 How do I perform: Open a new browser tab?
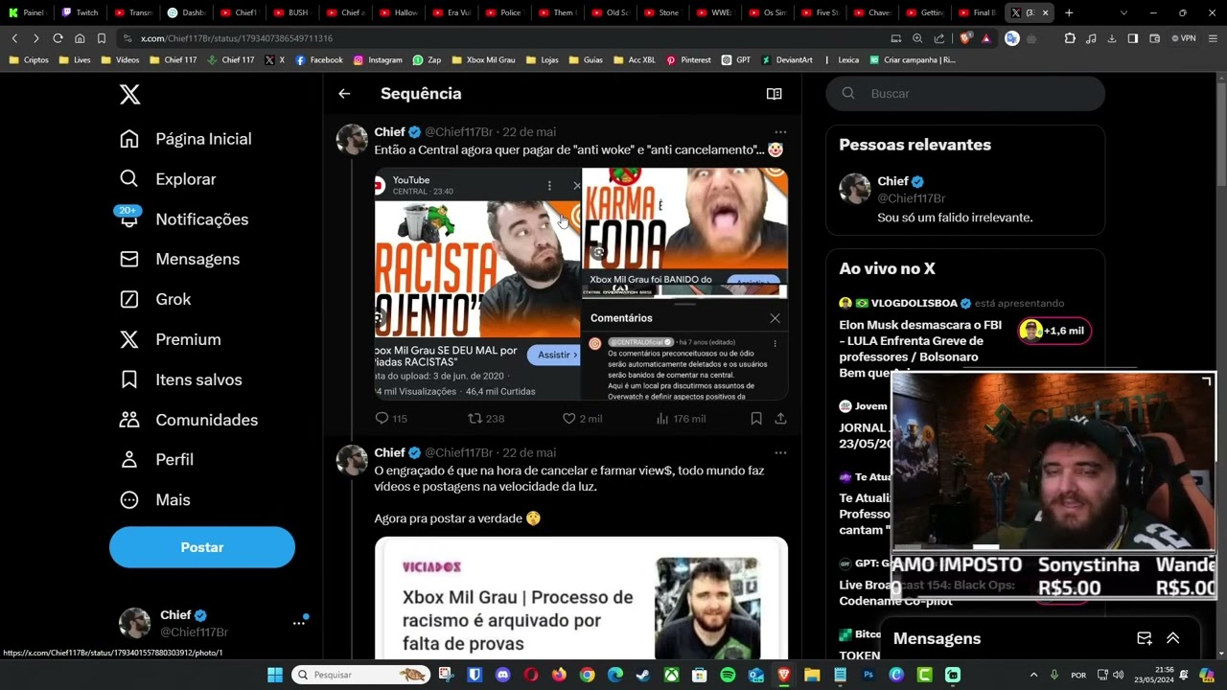pyautogui.click(x=1069, y=12)
